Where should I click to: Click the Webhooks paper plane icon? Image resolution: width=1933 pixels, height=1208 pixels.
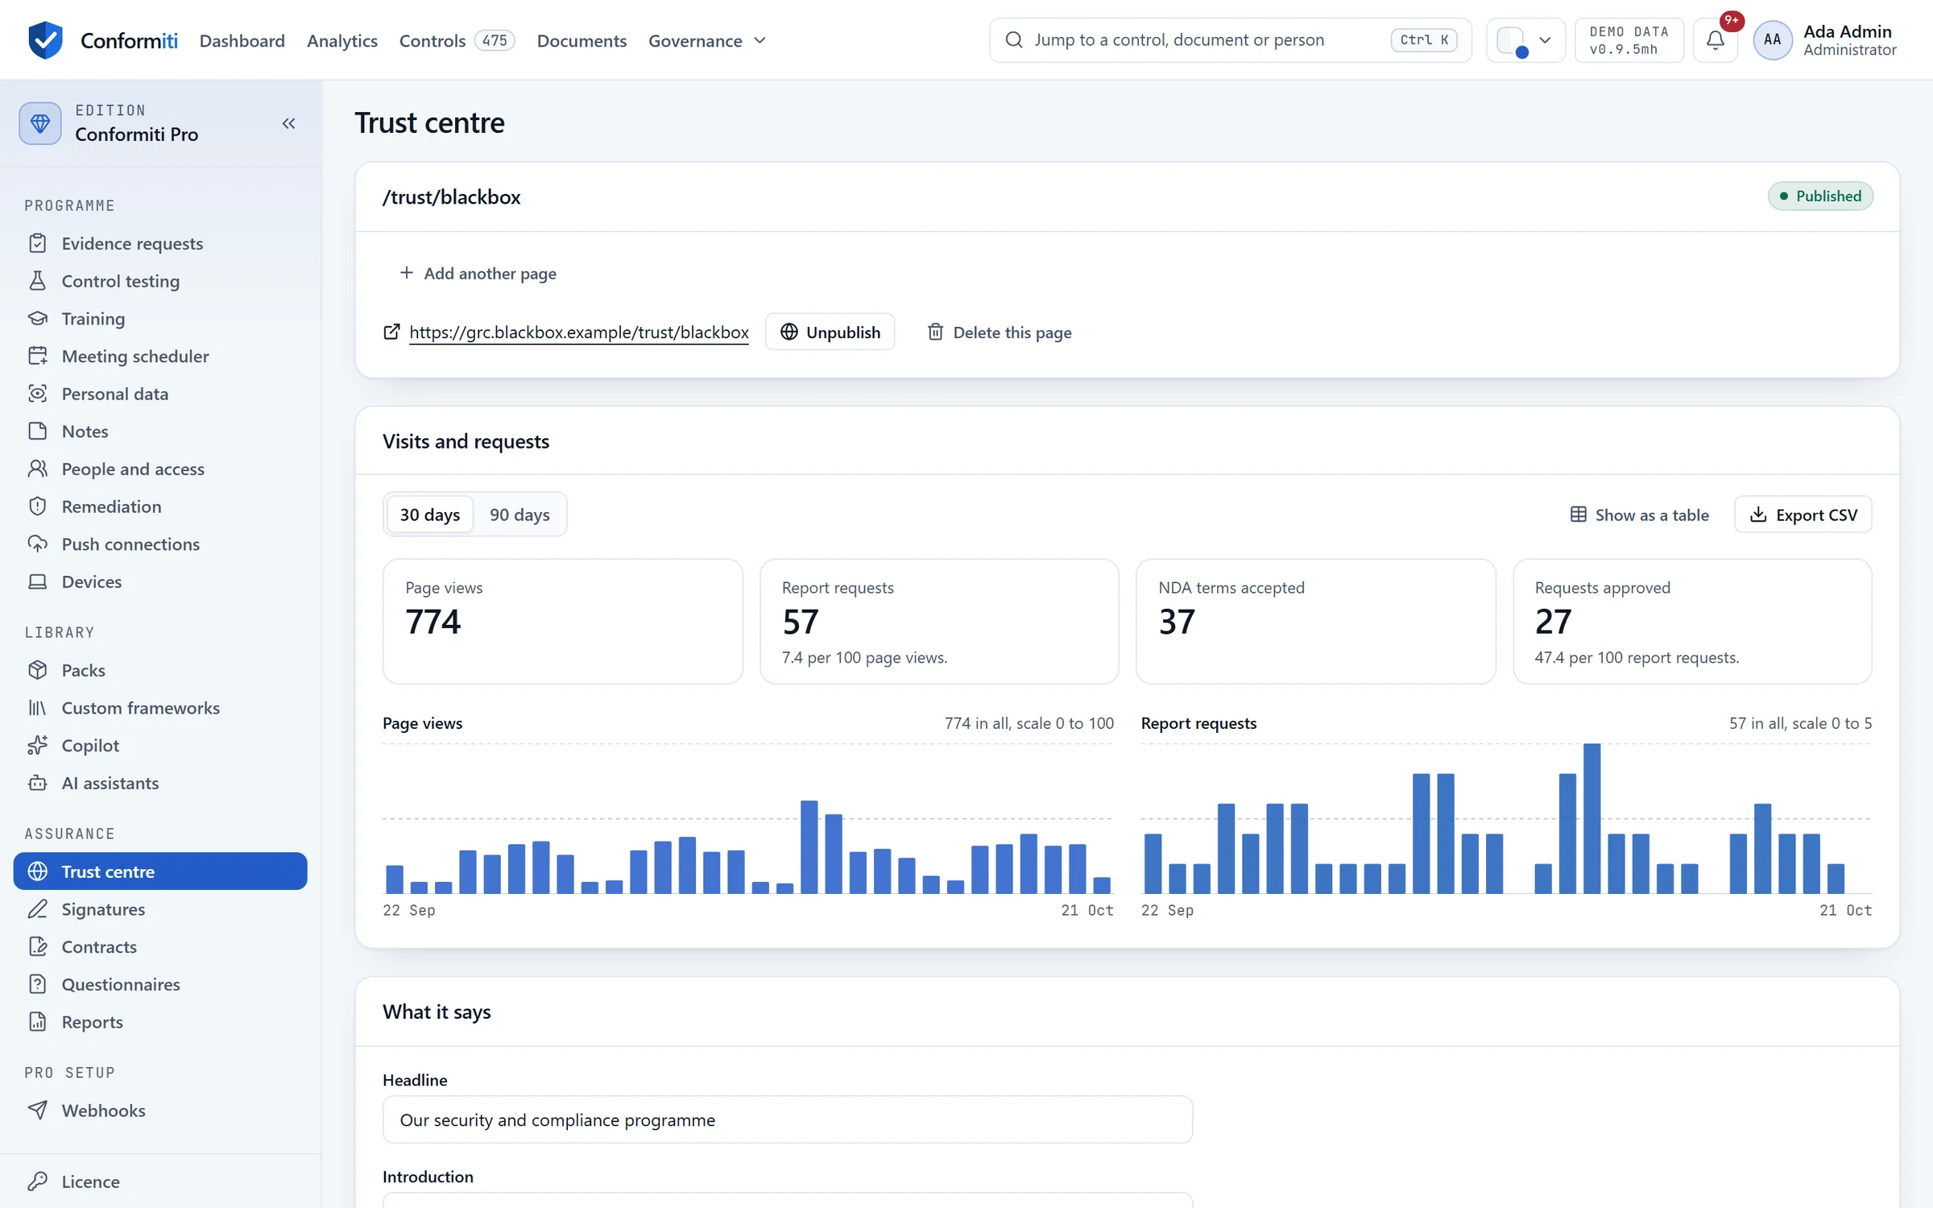click(38, 1111)
